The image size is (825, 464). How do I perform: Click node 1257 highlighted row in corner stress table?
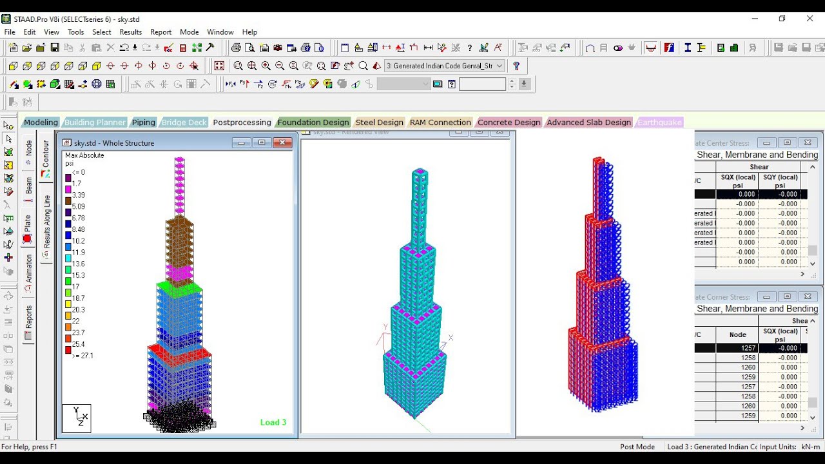pos(751,348)
